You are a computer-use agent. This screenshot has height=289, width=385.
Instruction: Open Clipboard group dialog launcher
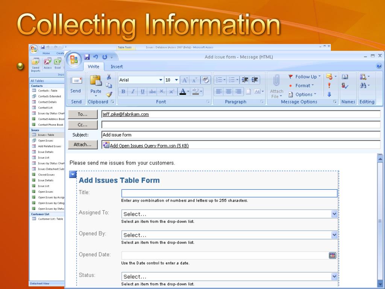click(x=112, y=102)
